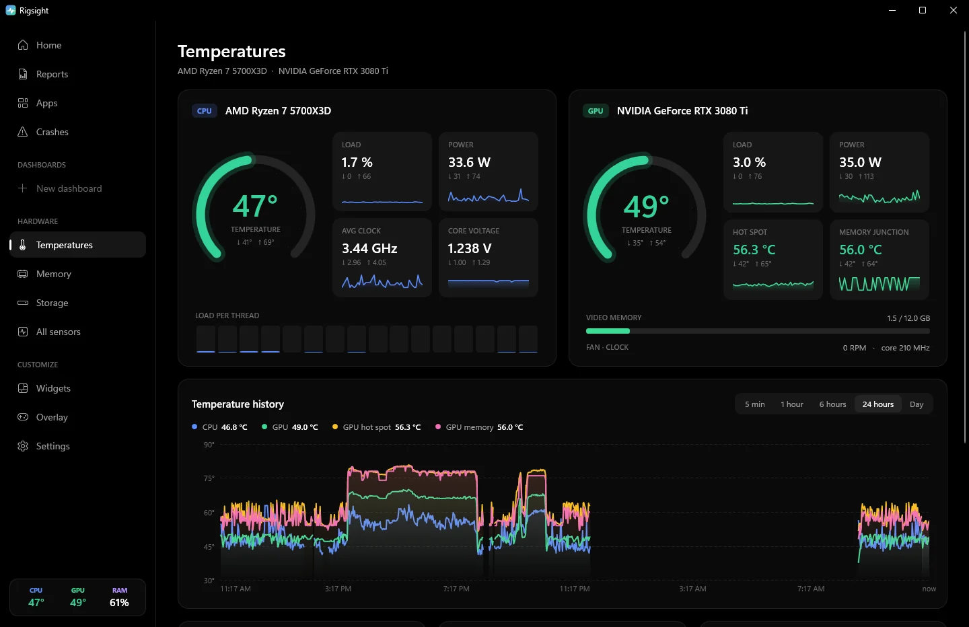Create a New dashboard
This screenshot has height=627, width=969.
point(78,188)
